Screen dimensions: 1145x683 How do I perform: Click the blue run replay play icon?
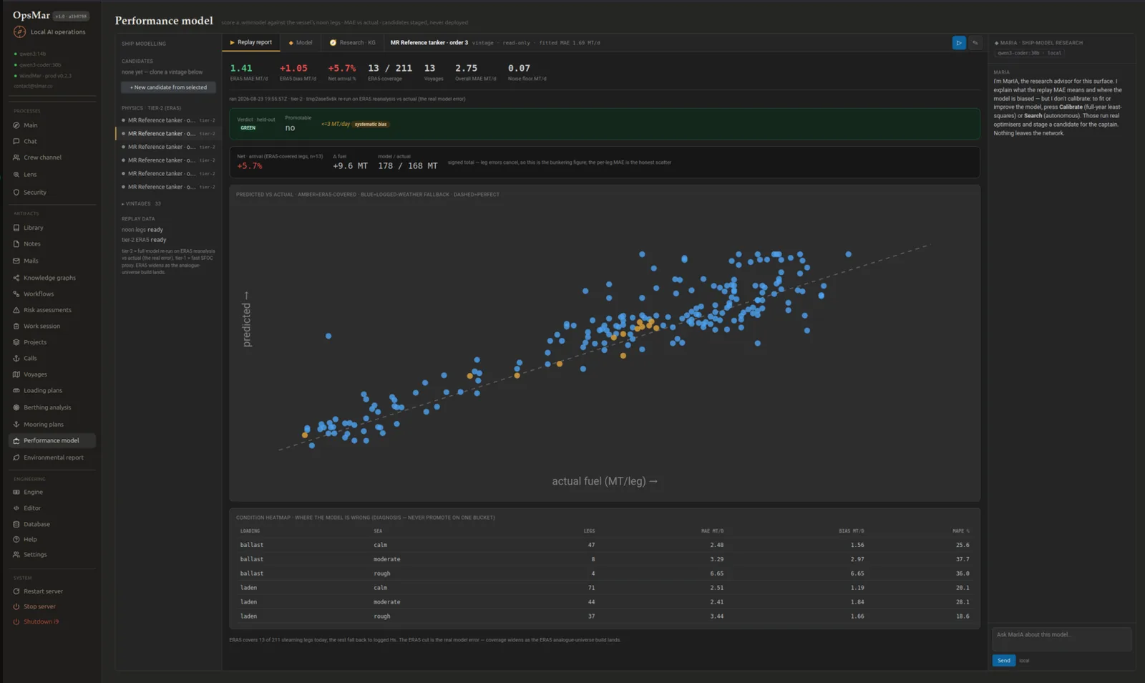click(x=959, y=43)
